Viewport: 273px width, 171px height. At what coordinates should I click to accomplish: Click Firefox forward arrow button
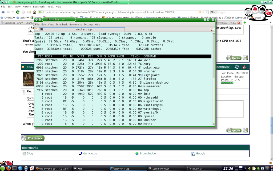[x=8, y=12]
